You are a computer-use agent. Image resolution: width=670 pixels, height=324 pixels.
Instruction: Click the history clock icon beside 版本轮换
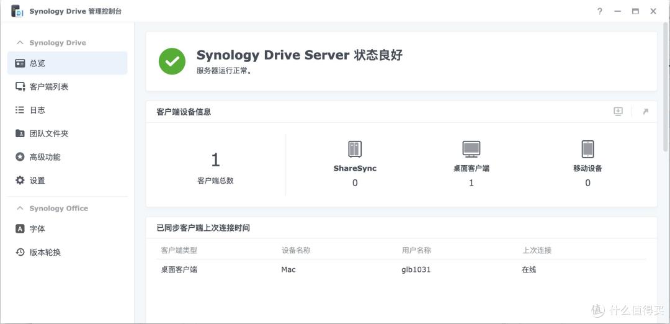coord(20,252)
